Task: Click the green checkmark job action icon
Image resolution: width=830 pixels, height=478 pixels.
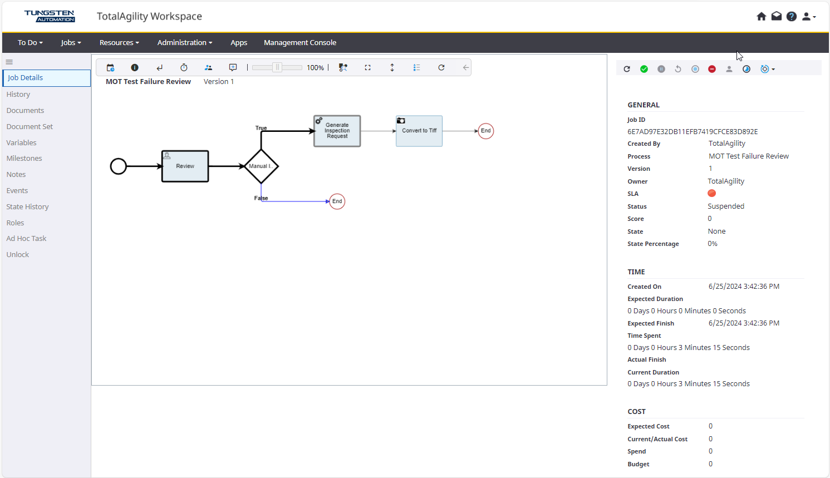Action: (x=644, y=69)
